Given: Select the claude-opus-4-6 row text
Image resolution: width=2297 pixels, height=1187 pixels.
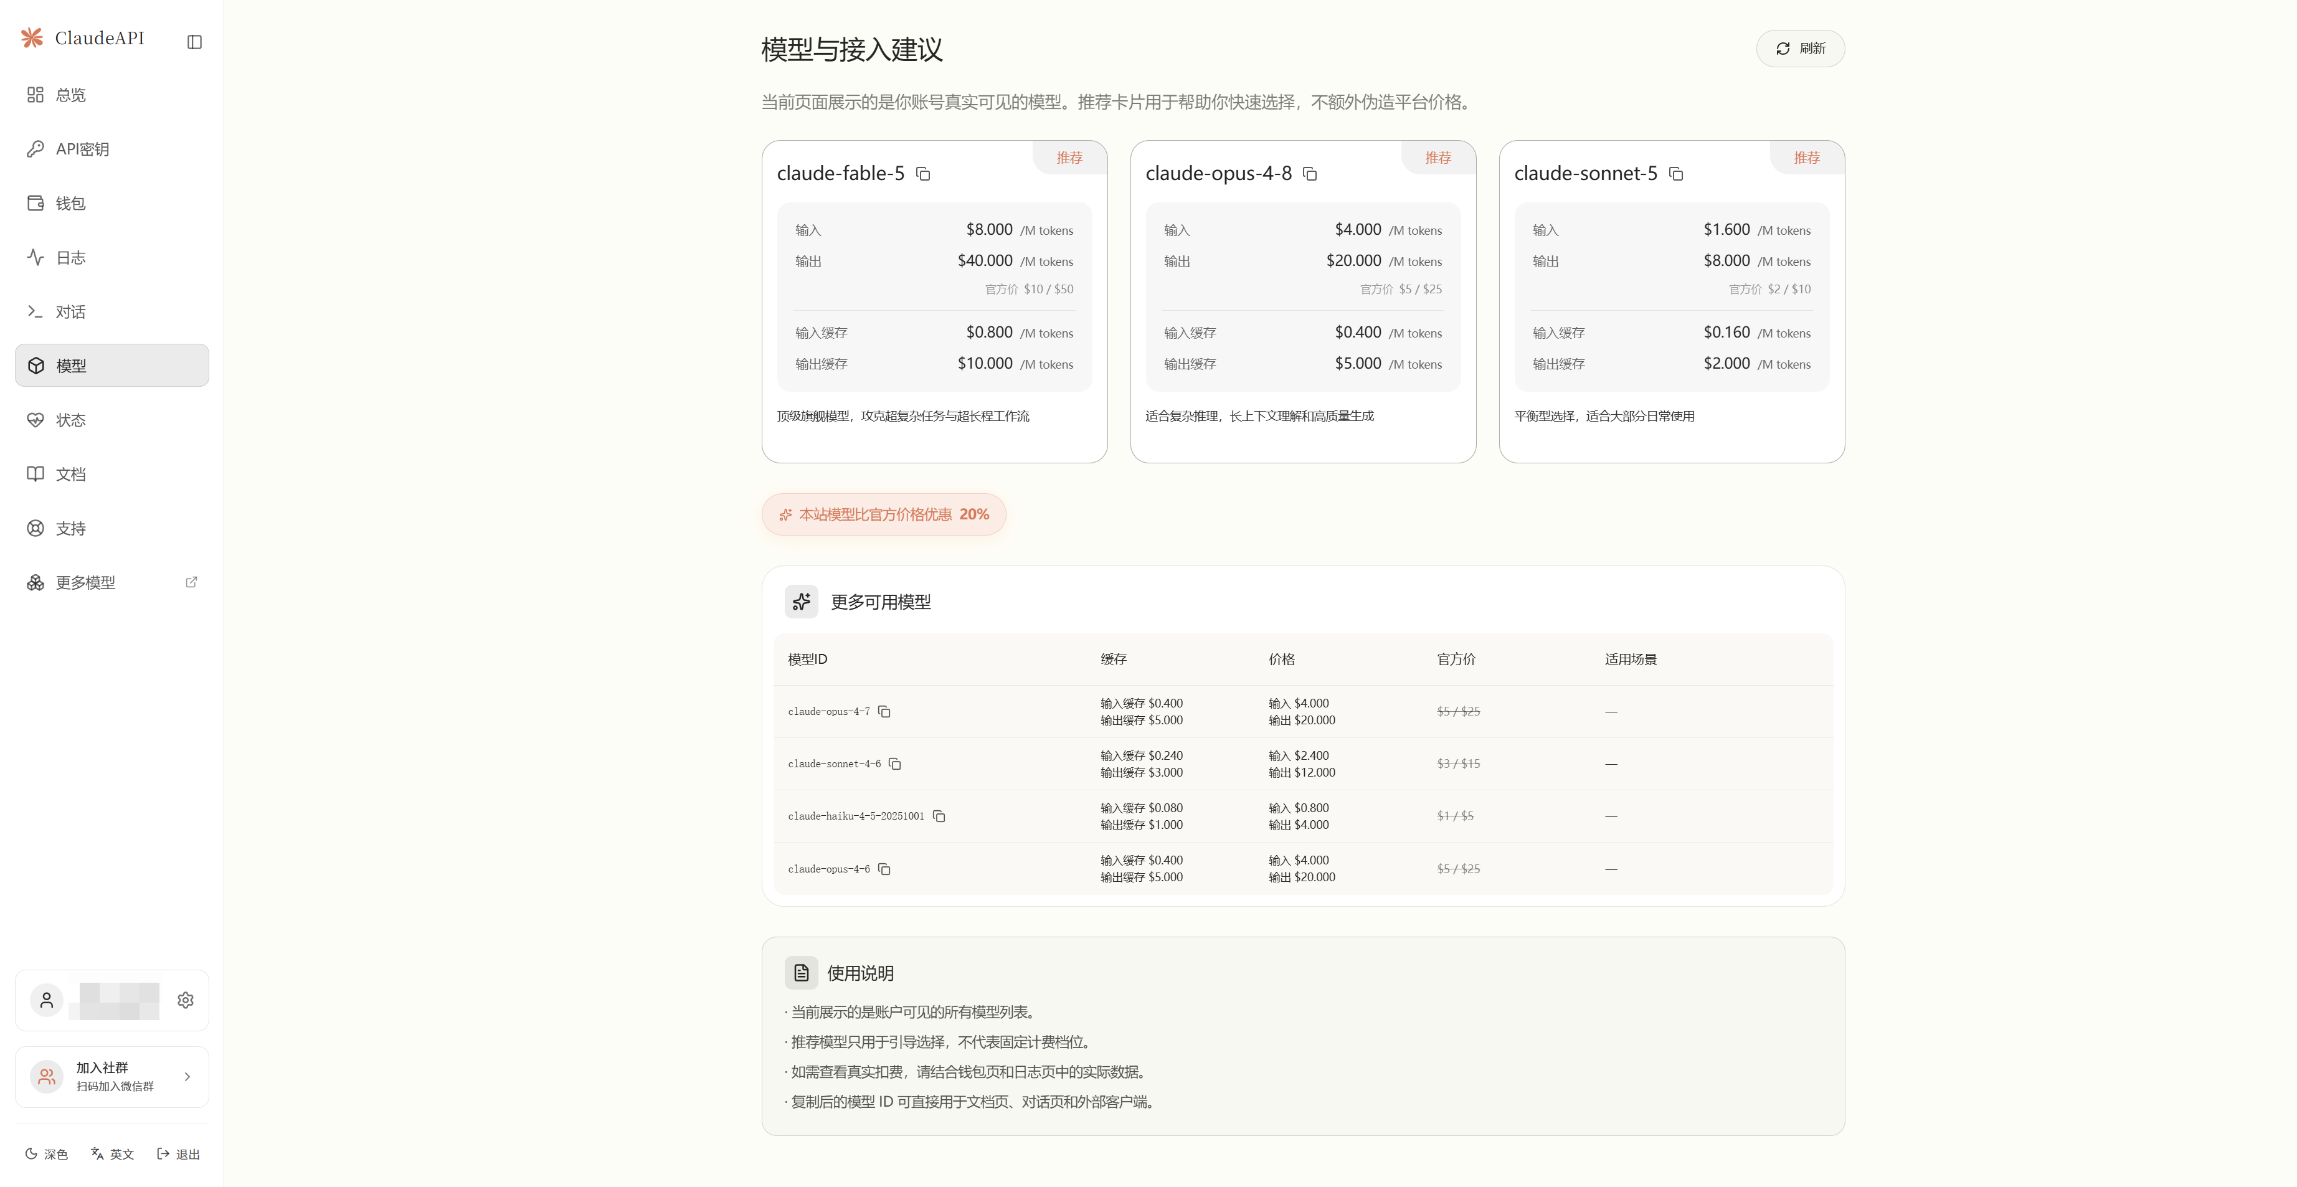Looking at the screenshot, I should tap(828, 869).
